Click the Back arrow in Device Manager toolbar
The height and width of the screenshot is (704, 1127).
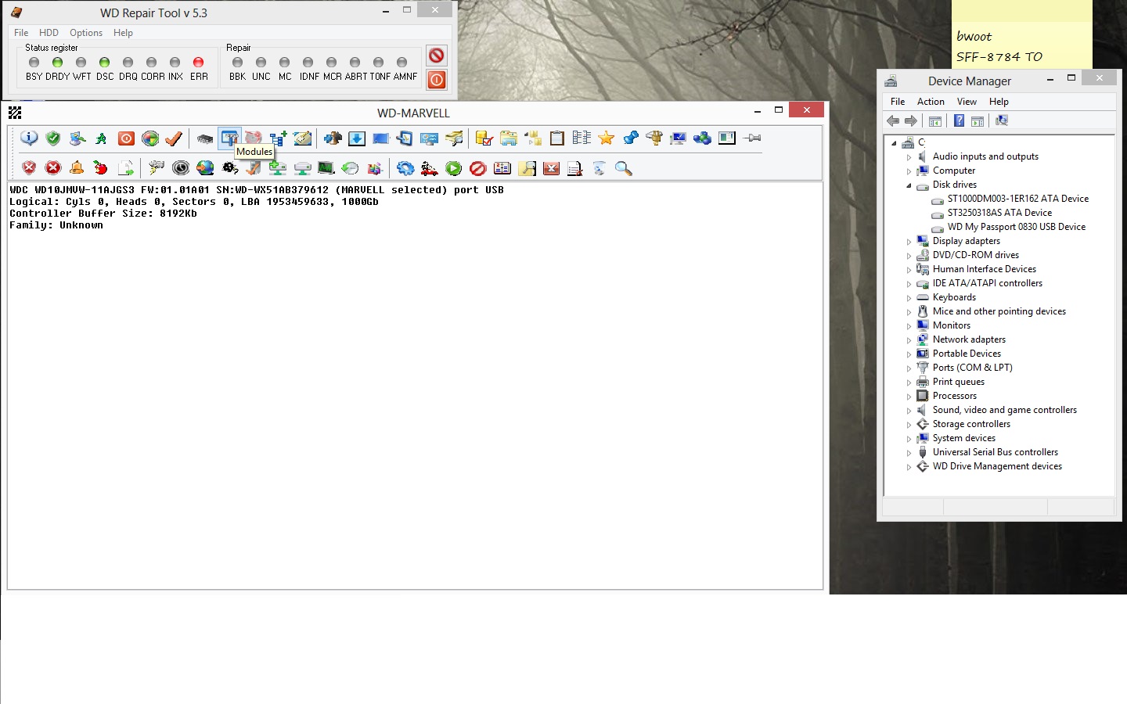click(x=893, y=120)
